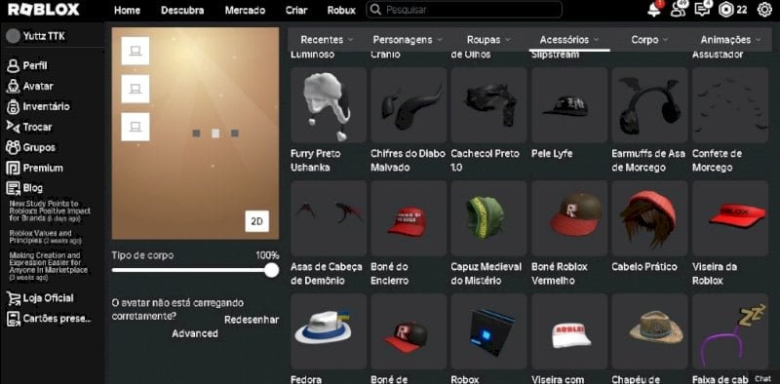Click the Redesenhar link

[252, 320]
